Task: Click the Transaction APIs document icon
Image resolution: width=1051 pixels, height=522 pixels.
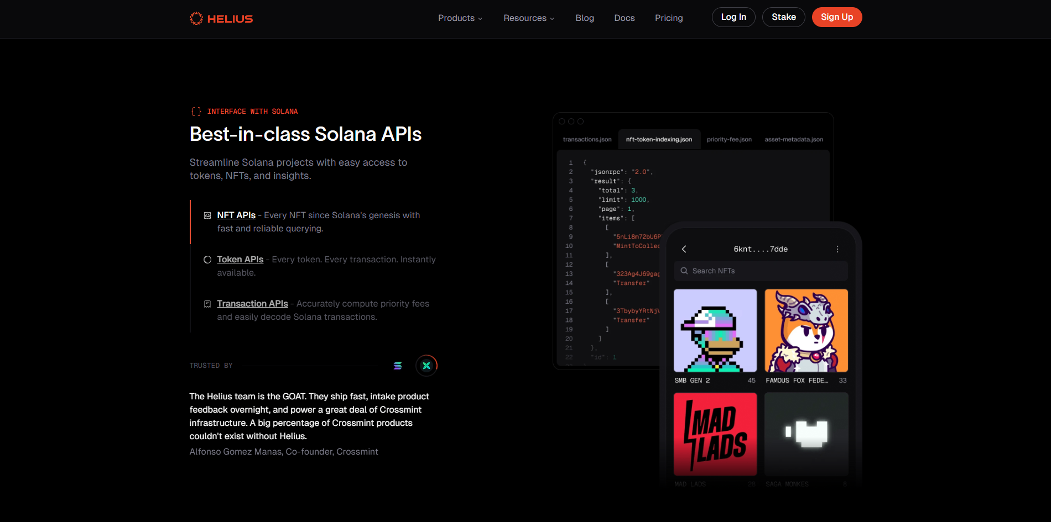Action: click(x=207, y=303)
